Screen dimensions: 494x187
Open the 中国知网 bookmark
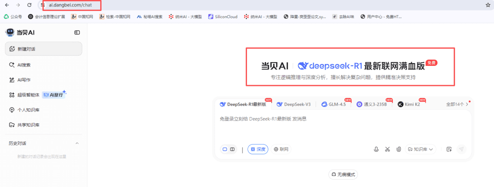click(x=82, y=16)
